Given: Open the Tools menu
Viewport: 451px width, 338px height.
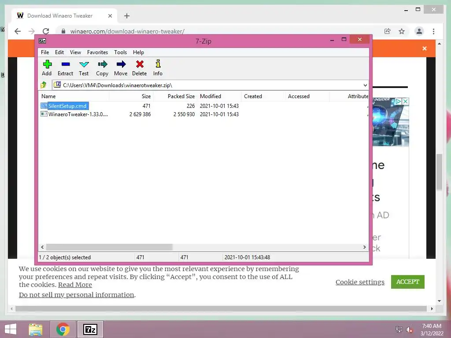Looking at the screenshot, I should pos(121,52).
